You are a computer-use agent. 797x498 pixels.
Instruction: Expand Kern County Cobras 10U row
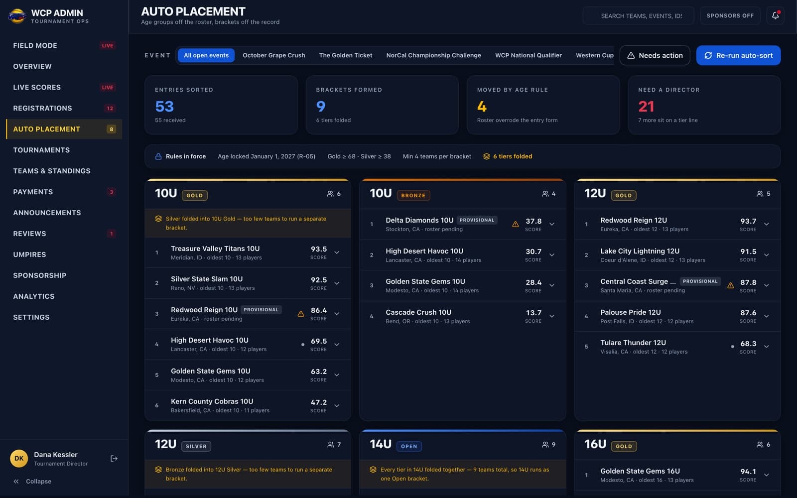tap(337, 406)
